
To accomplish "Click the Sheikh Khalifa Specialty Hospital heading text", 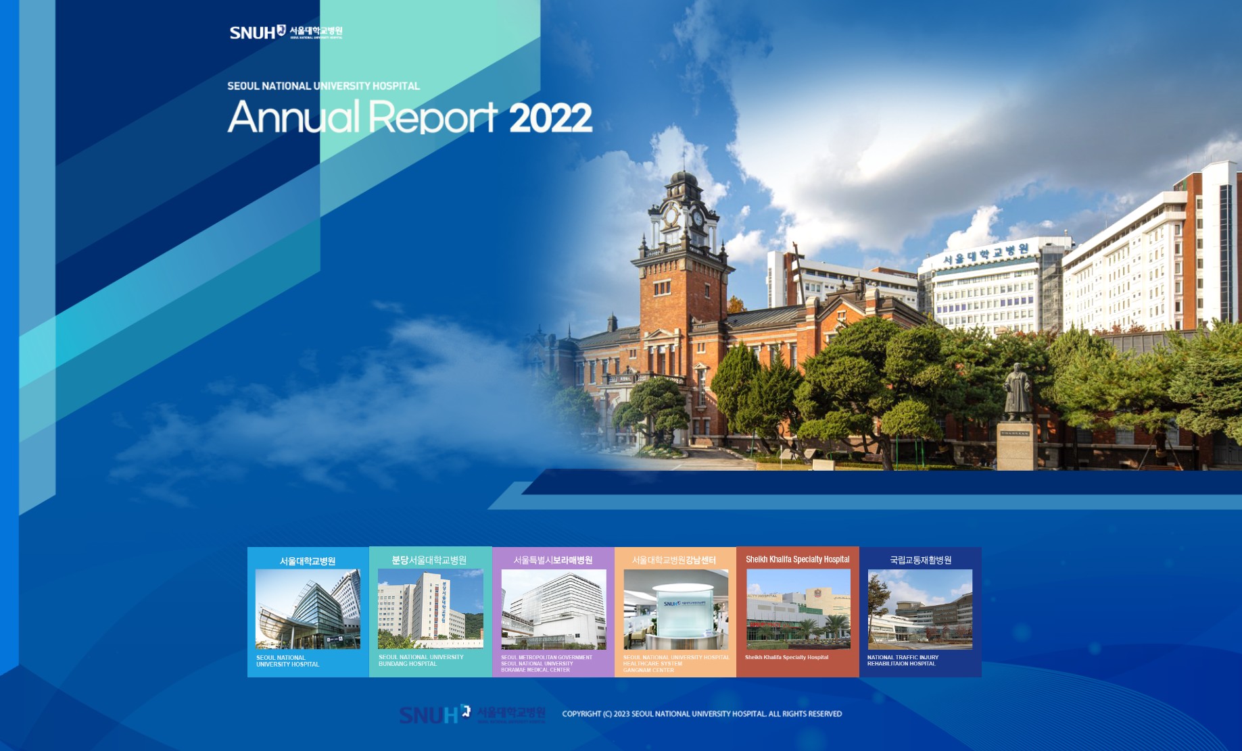I will click(798, 559).
